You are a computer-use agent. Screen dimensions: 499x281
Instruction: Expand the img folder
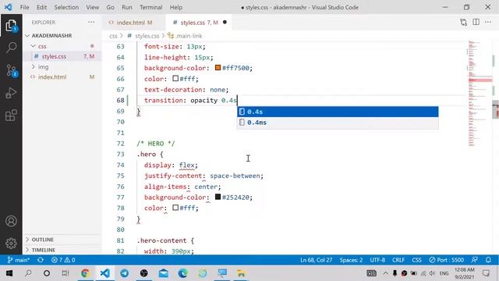click(44, 67)
